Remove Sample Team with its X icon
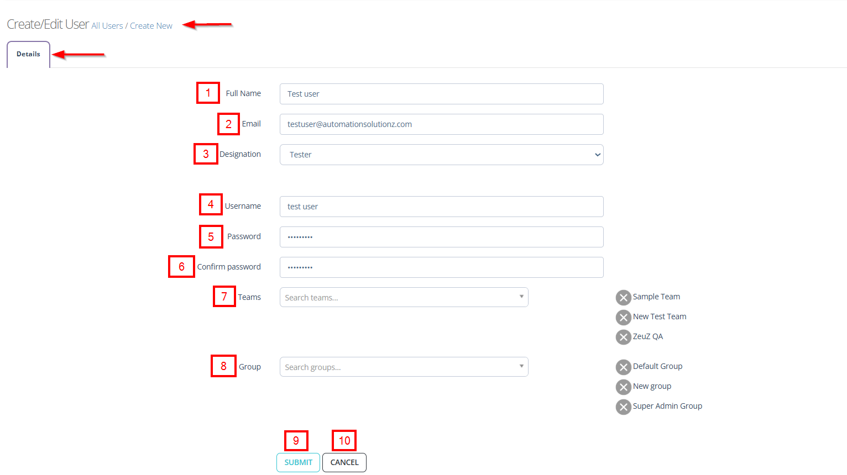The width and height of the screenshot is (847, 475). (623, 298)
